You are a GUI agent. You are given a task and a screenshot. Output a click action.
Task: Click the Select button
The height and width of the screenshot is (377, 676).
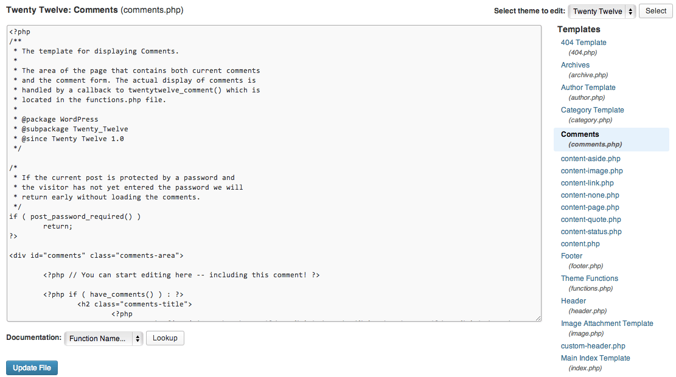655,10
